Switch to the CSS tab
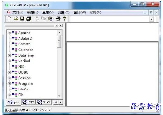The image size is (163, 115). coord(28,102)
